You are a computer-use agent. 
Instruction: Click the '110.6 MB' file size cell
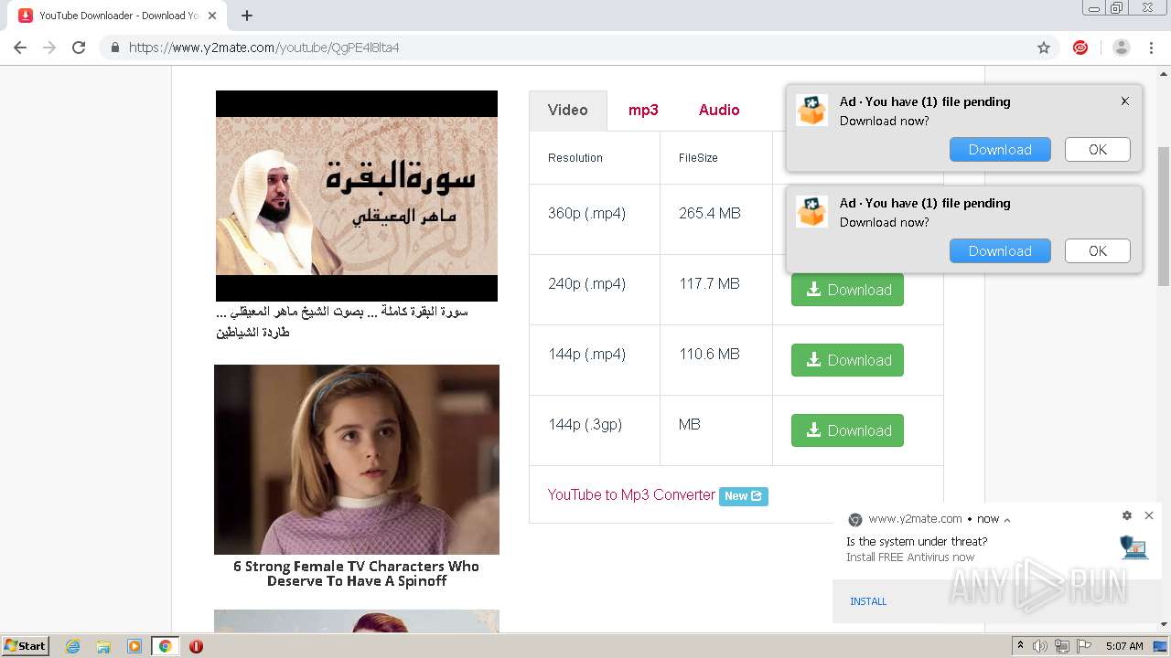[x=709, y=354]
